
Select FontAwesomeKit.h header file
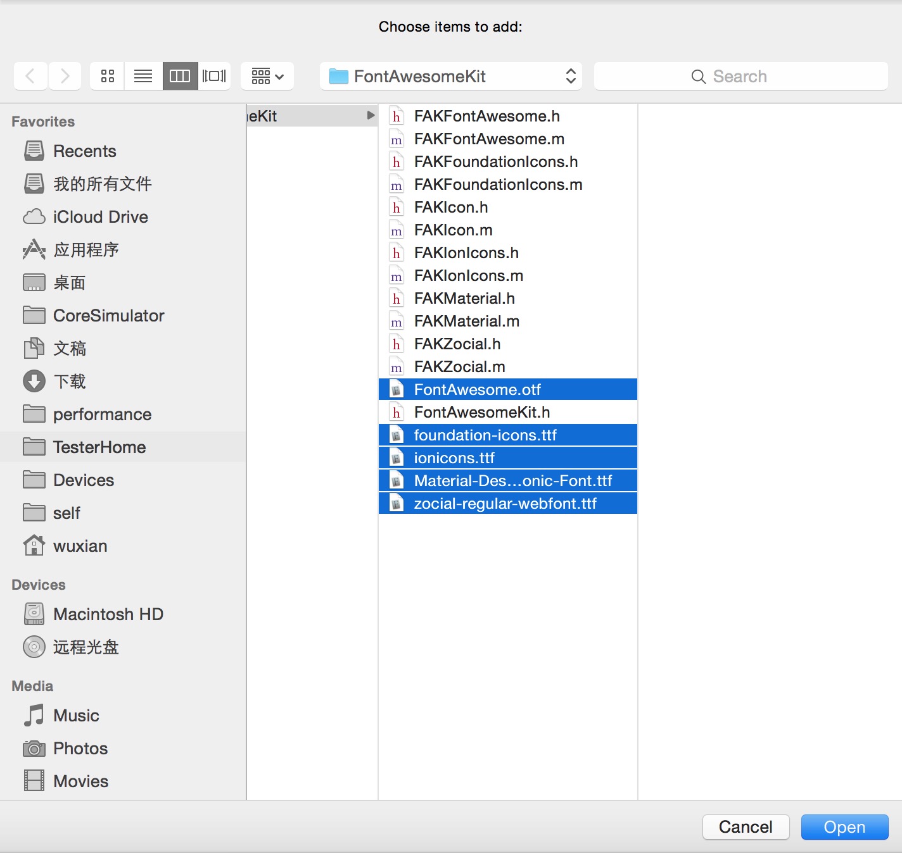508,413
